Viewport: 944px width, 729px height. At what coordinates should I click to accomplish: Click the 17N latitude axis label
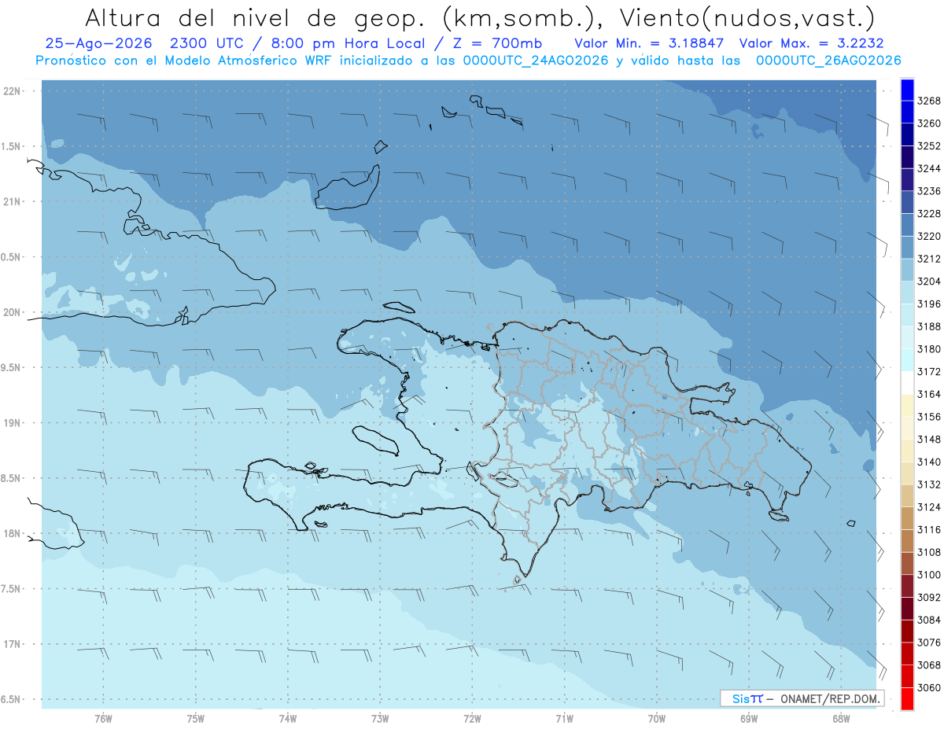point(13,644)
